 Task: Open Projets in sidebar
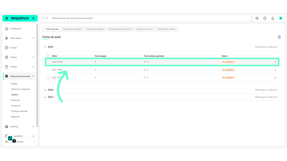click(14, 48)
